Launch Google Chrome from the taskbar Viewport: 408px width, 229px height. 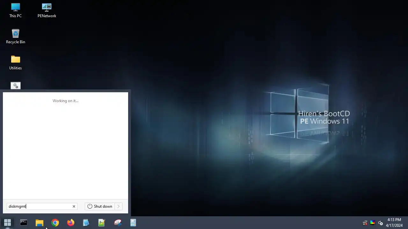pos(55,223)
